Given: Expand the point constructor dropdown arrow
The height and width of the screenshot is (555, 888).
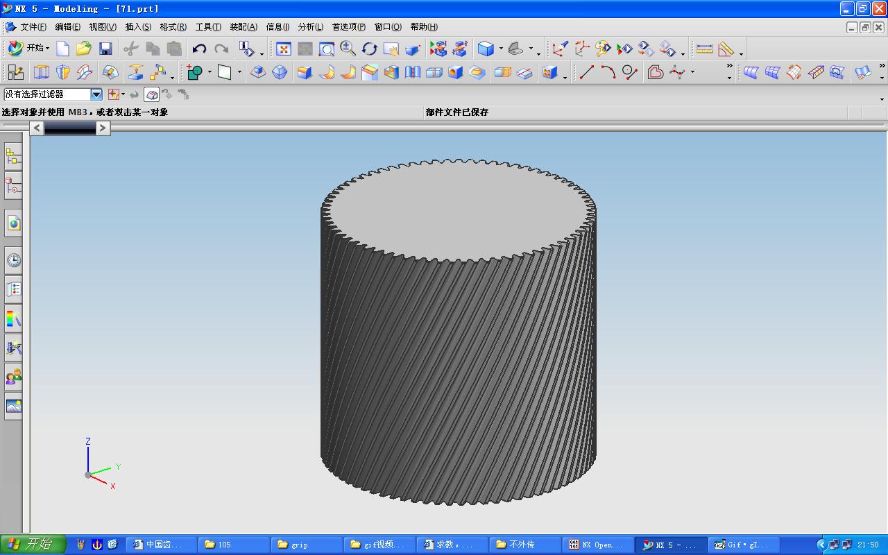Looking at the screenshot, I should coord(210,71).
